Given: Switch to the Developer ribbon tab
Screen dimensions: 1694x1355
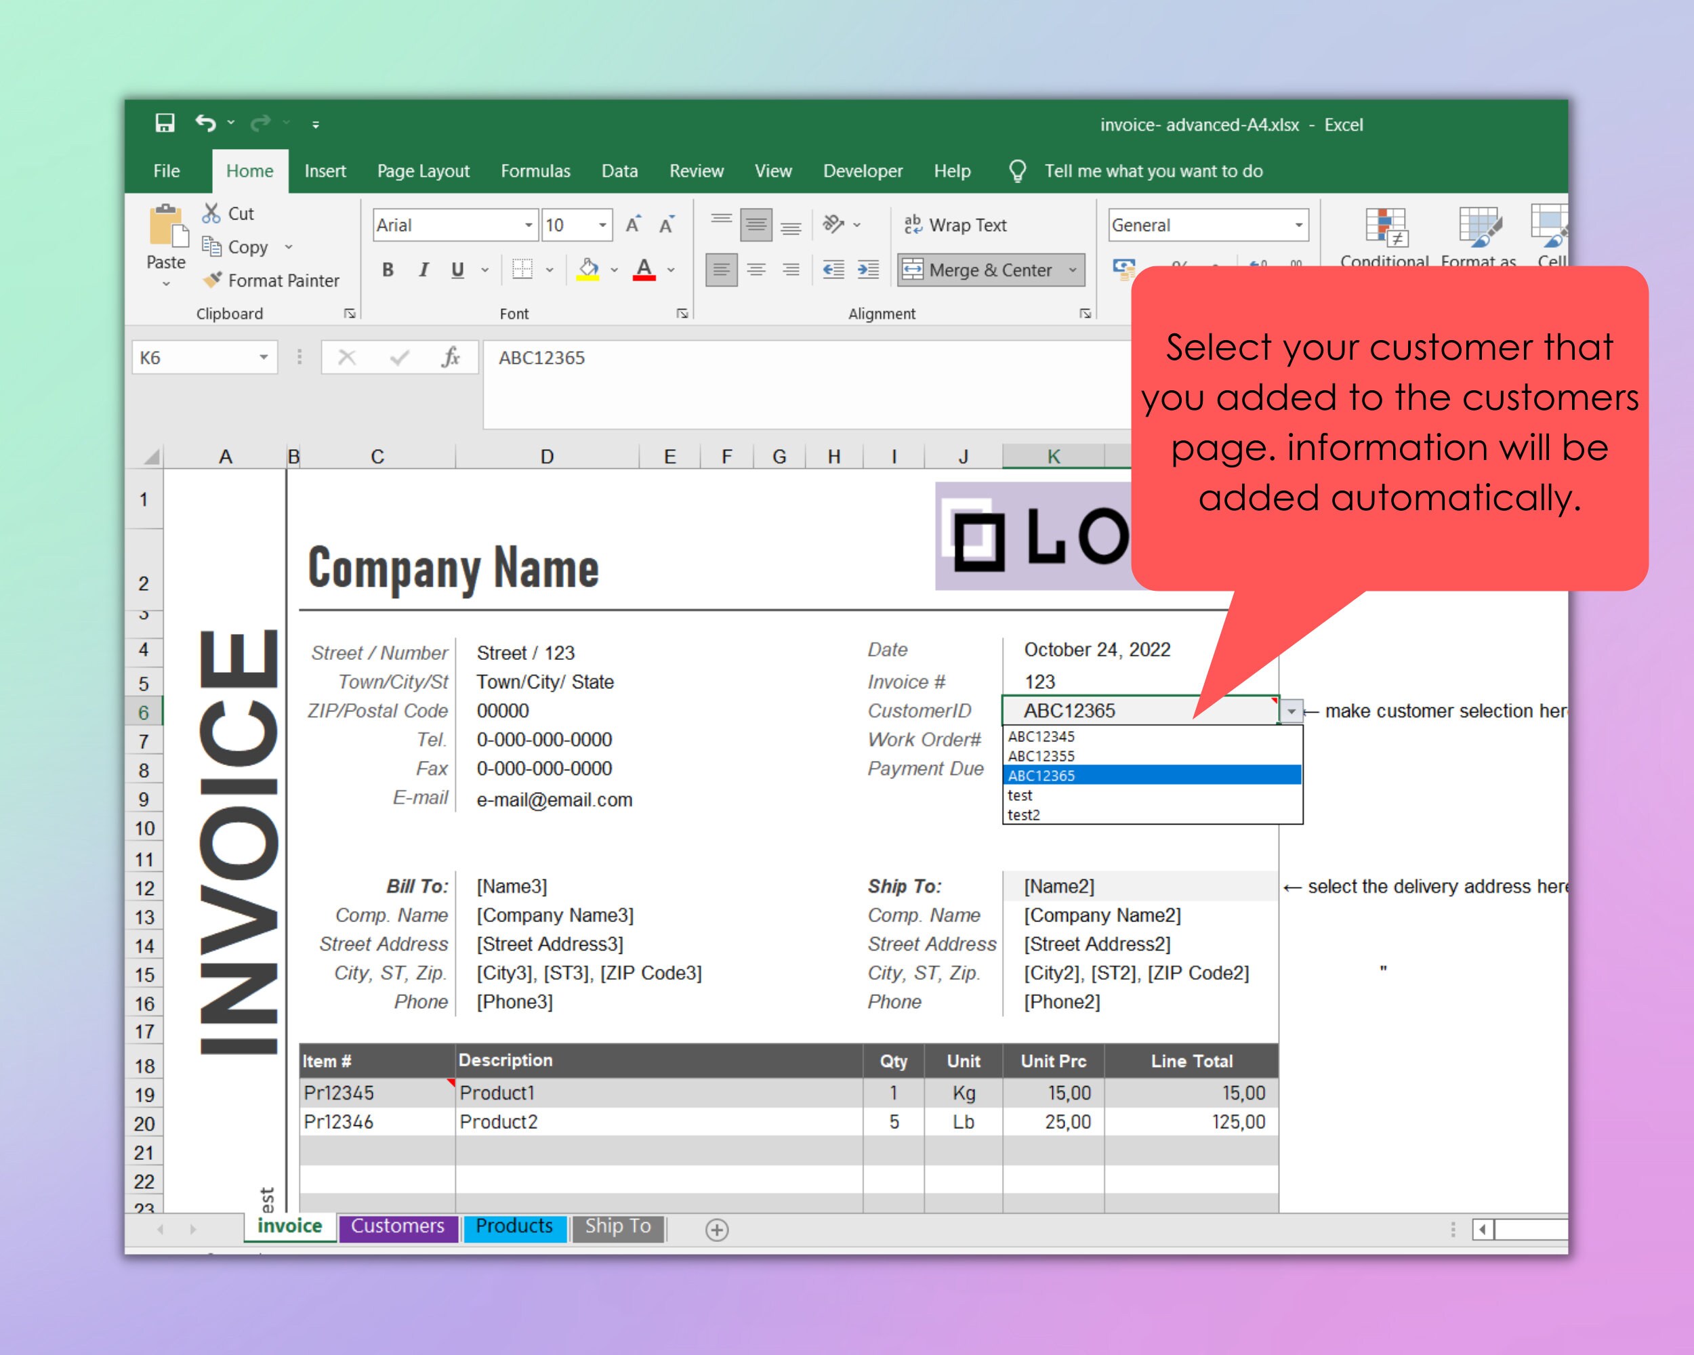Looking at the screenshot, I should click(x=863, y=171).
